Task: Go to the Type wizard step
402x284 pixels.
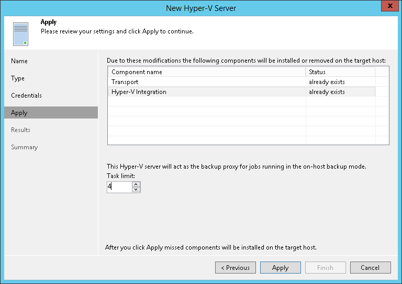Action: 18,78
